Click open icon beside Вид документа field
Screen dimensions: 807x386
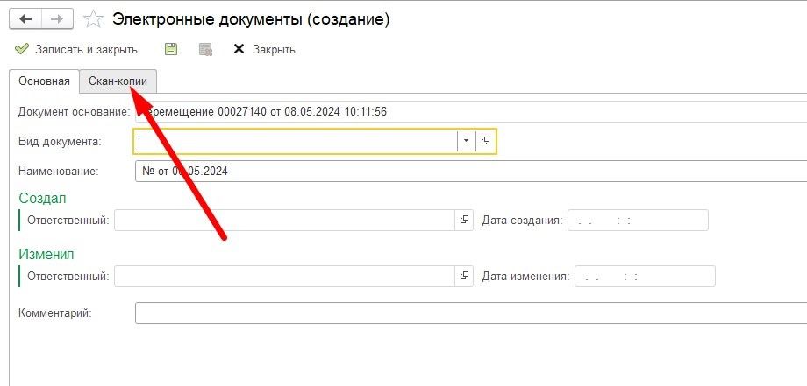pyautogui.click(x=486, y=141)
